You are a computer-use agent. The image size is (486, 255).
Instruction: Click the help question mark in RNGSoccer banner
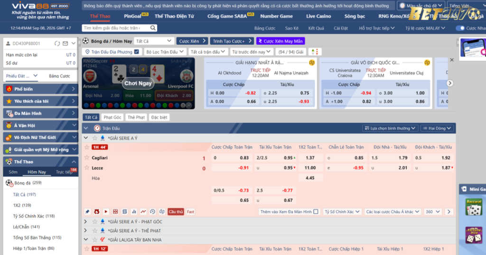(183, 106)
